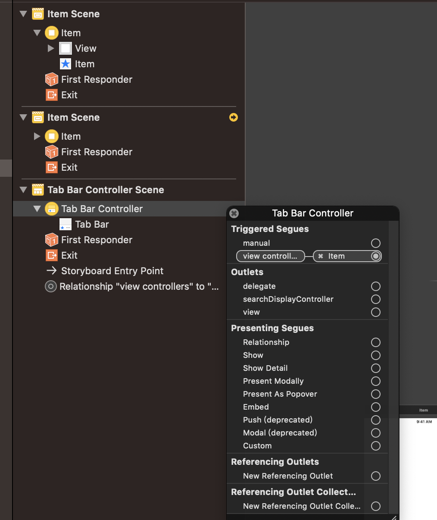Click the Show segue connection circle
This screenshot has height=520, width=437.
(376, 355)
